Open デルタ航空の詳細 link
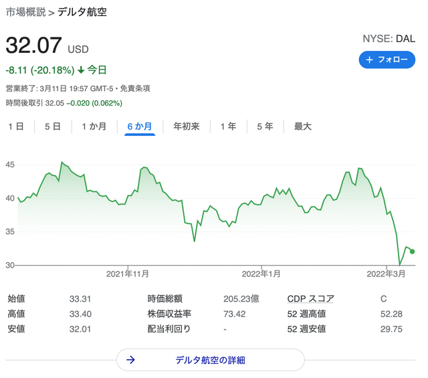This screenshot has height=378, width=428. click(210, 360)
